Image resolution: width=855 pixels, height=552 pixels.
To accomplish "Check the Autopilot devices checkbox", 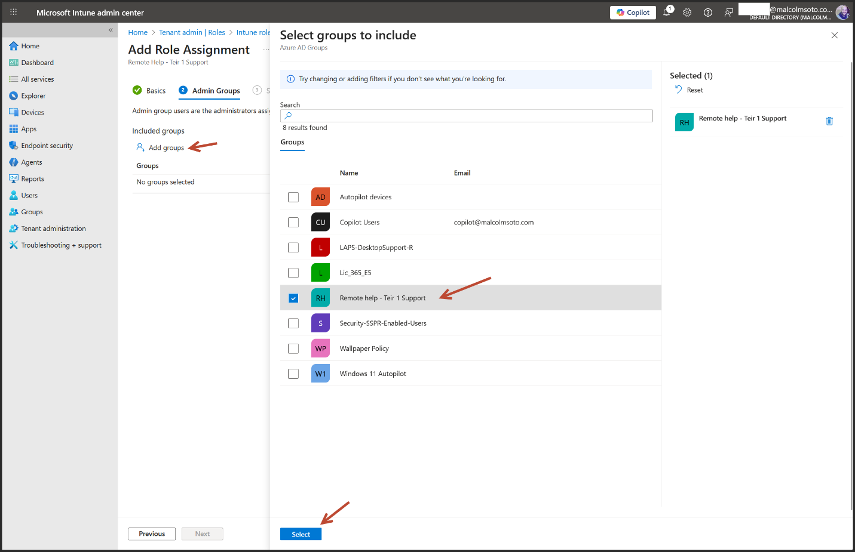I will [x=293, y=198].
